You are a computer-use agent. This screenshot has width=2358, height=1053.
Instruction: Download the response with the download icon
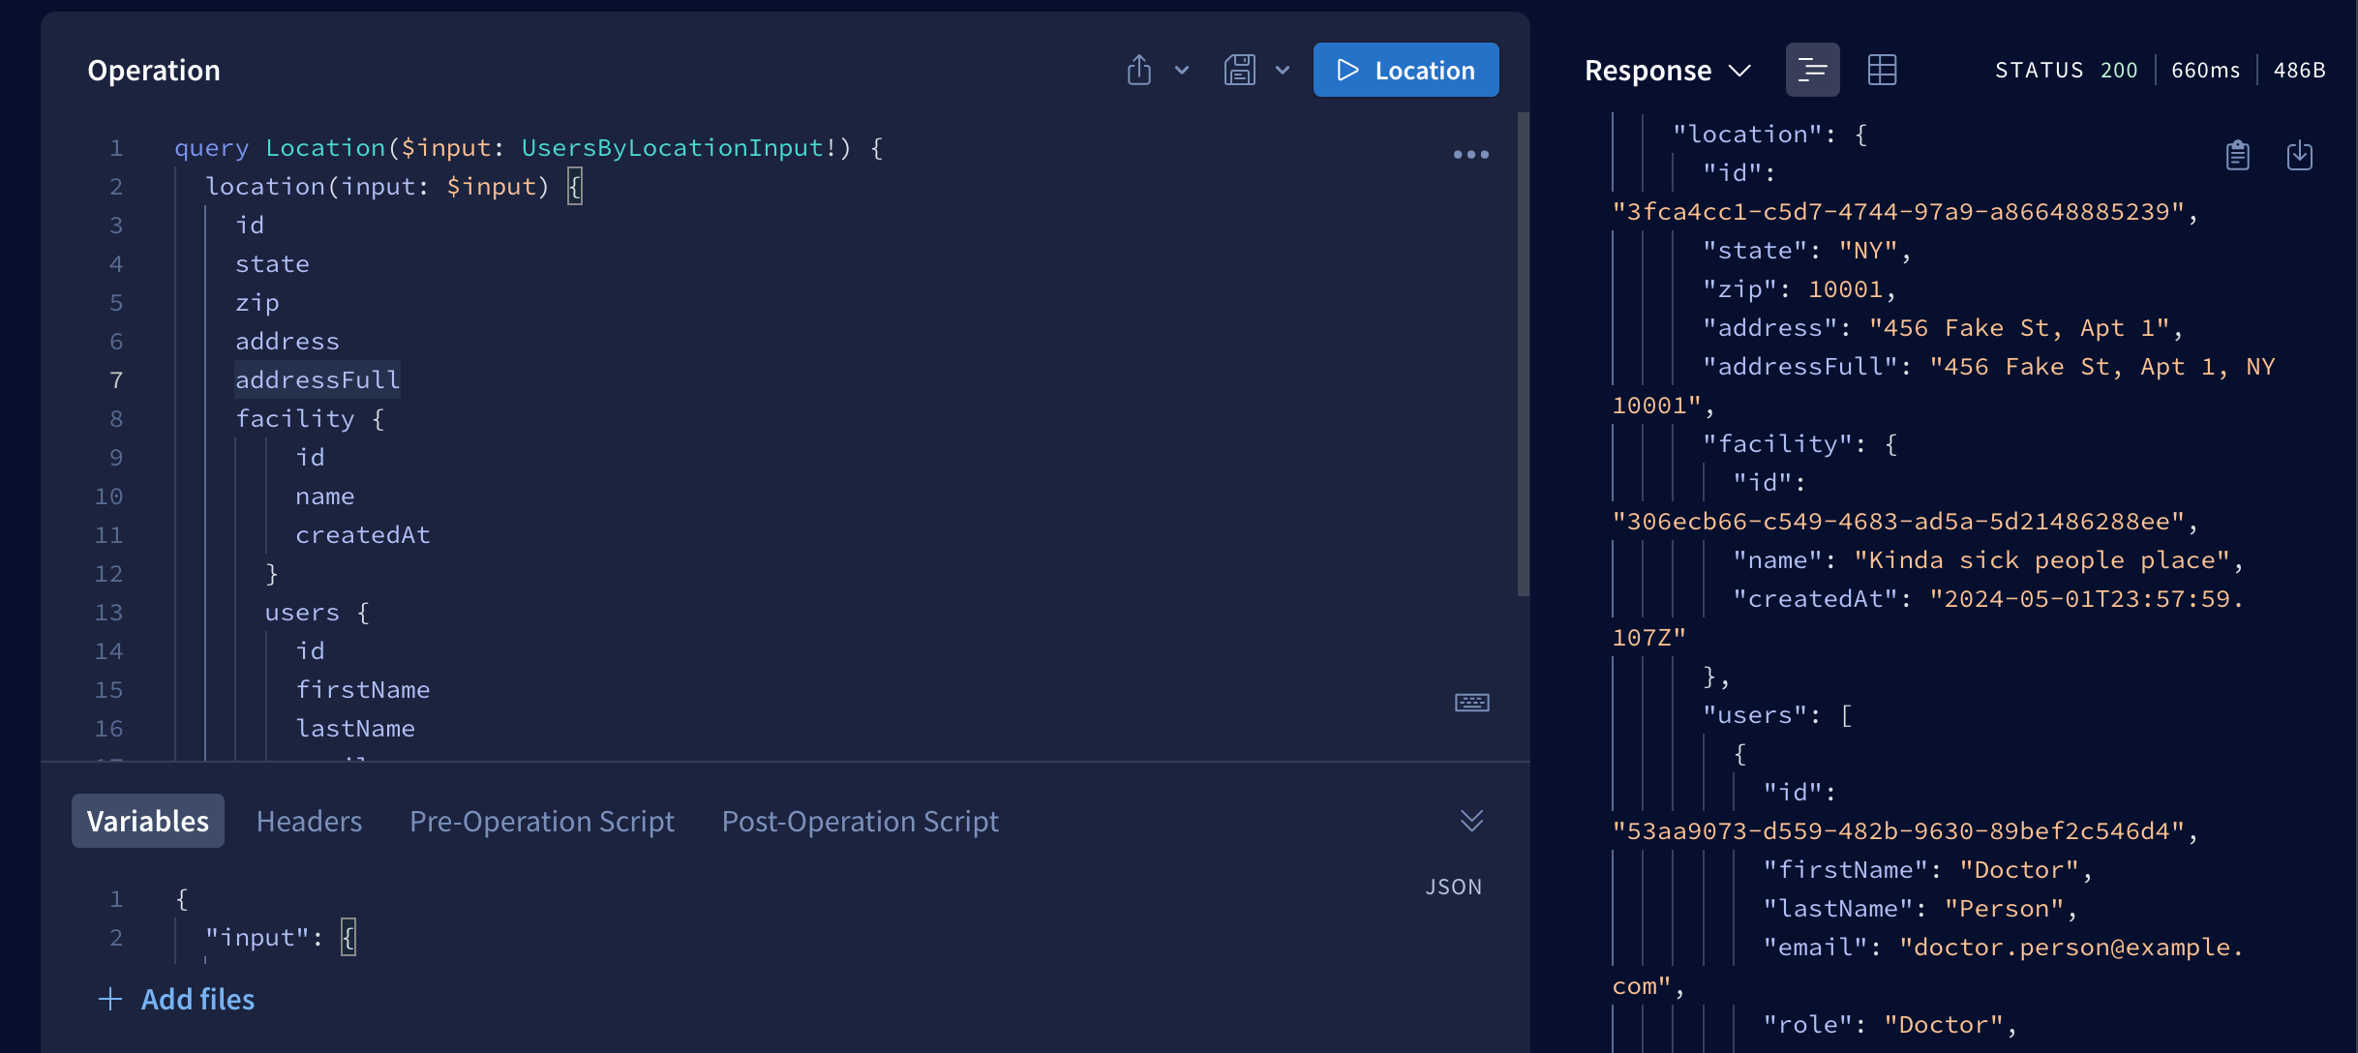pos(2299,155)
